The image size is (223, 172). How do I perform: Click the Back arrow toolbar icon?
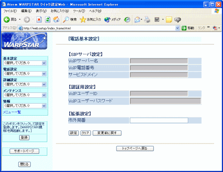[x=7, y=20]
